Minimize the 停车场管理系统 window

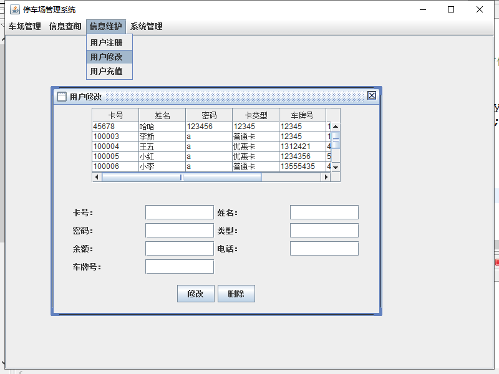click(x=423, y=9)
